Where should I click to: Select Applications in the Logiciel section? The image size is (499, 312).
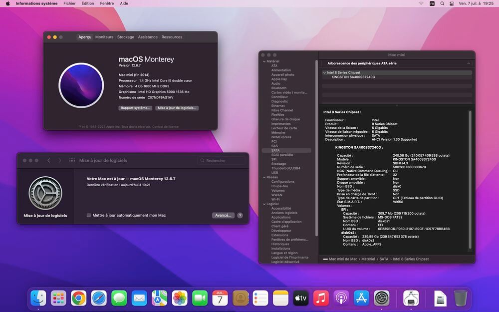(281, 217)
